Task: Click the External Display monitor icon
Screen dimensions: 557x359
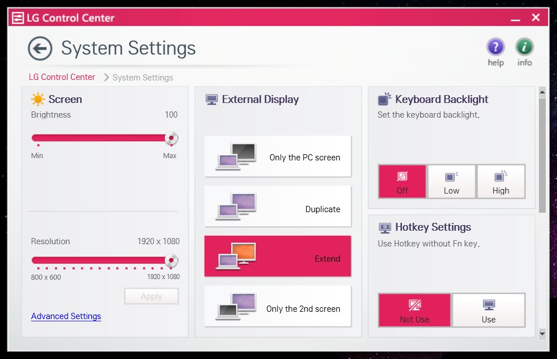Action: tap(212, 100)
